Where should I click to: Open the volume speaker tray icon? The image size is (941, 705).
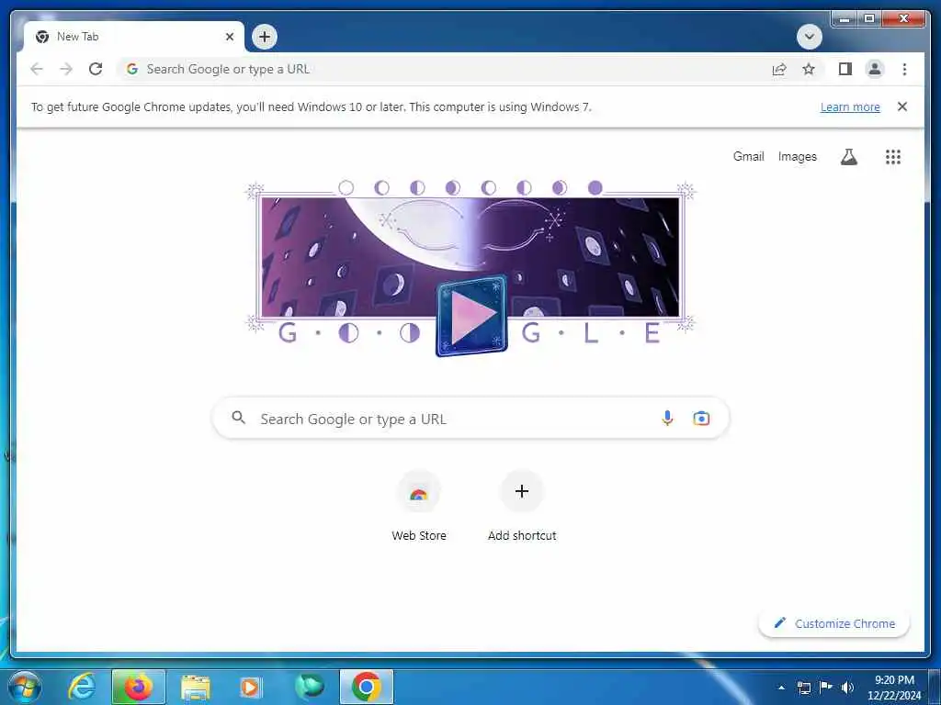[847, 688]
